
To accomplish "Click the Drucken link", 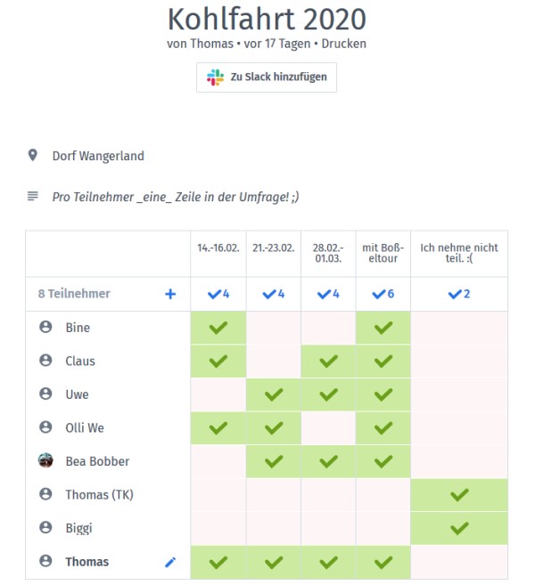I will [343, 44].
